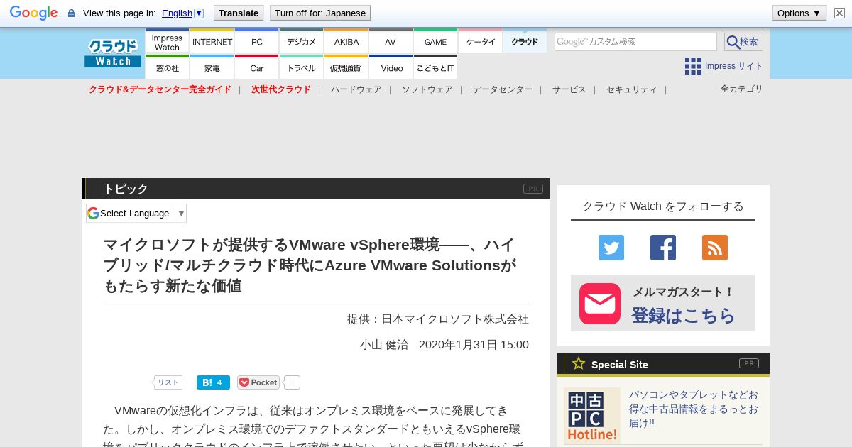Open the INTERNET Watch tab
This screenshot has width=852, height=447.
point(212,41)
